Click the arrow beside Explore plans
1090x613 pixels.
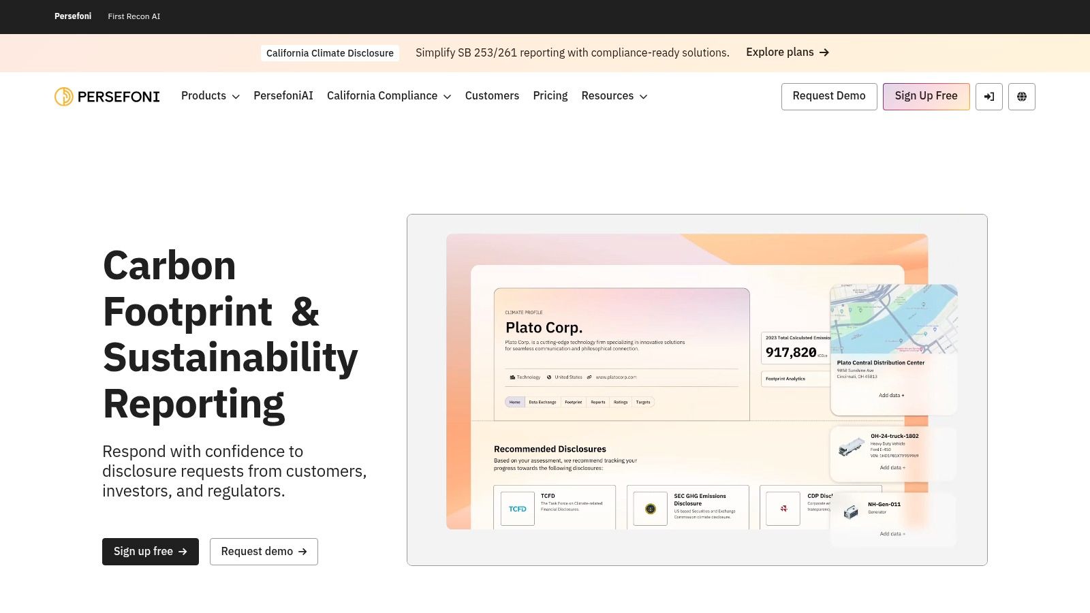click(824, 52)
